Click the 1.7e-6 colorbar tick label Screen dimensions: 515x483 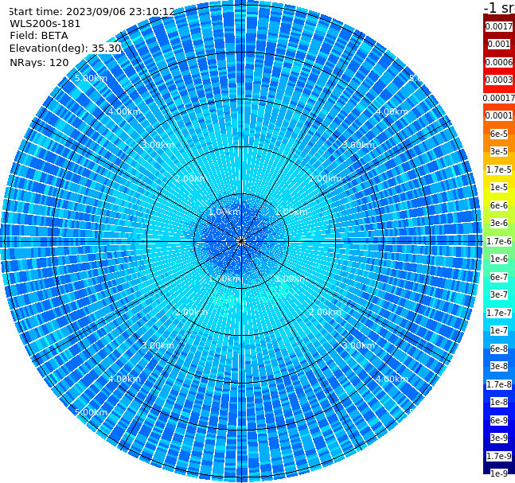coord(499,241)
